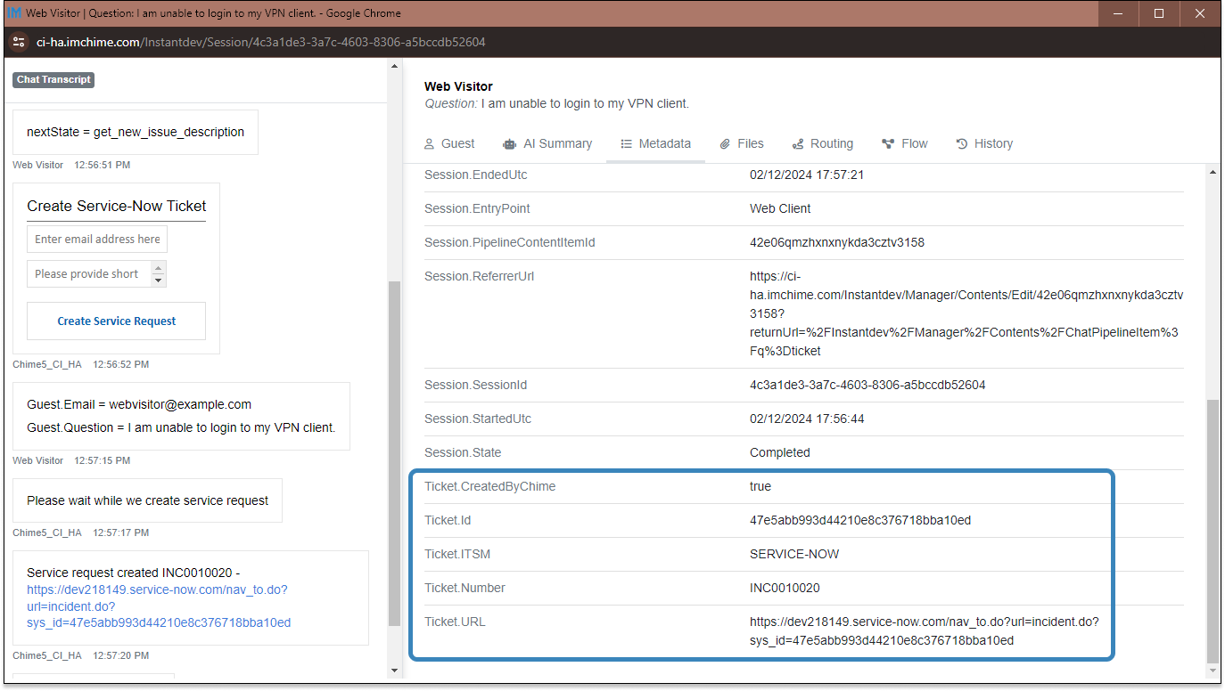Open the ServiceNow incident link in chat
Viewport: 1225px width, 691px height.
159,606
